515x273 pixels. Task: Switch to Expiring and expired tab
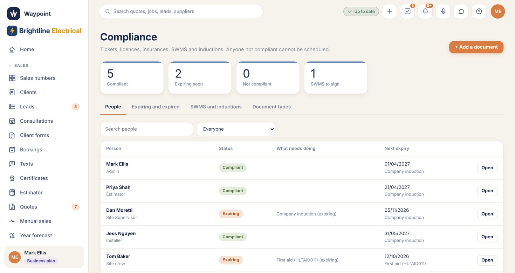coord(156,107)
